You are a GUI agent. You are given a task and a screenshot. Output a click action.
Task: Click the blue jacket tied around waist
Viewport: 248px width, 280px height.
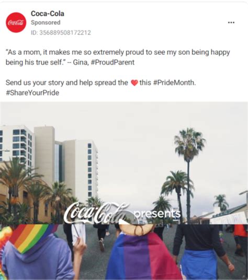tap(199, 264)
